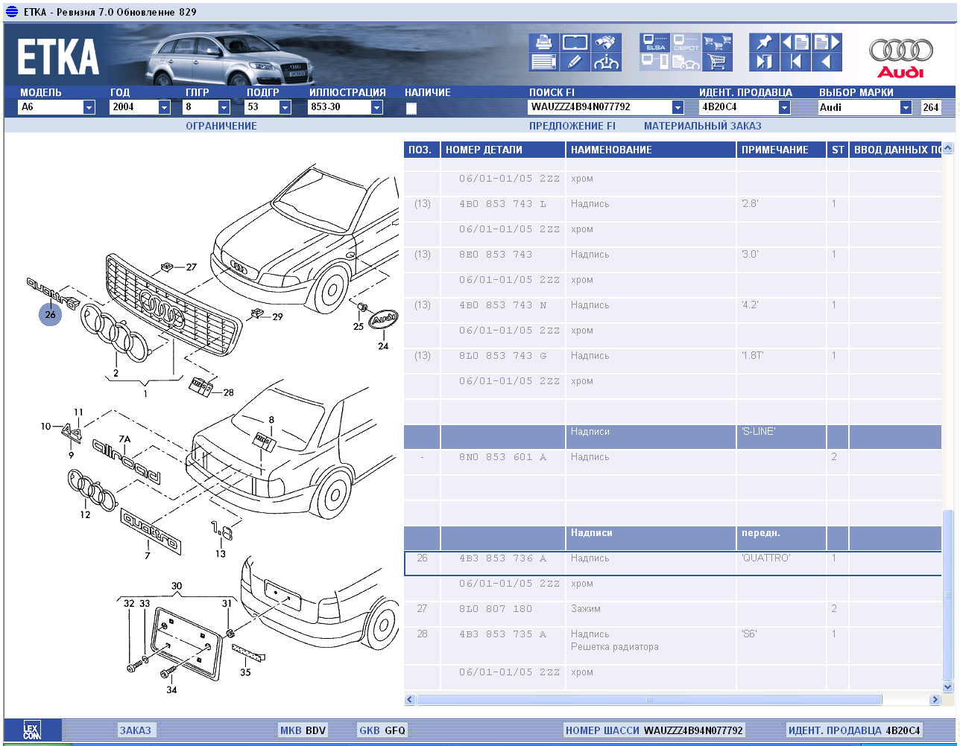Click the LexCom logo in status bar
960x746 pixels.
pyautogui.click(x=32, y=730)
